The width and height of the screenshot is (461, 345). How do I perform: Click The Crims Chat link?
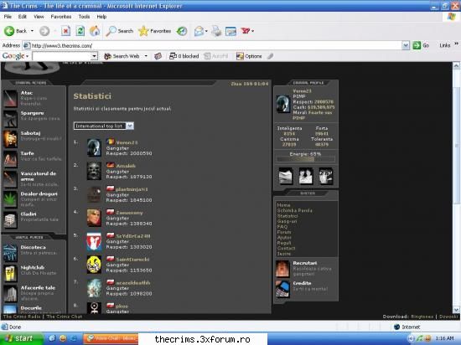click(x=64, y=317)
